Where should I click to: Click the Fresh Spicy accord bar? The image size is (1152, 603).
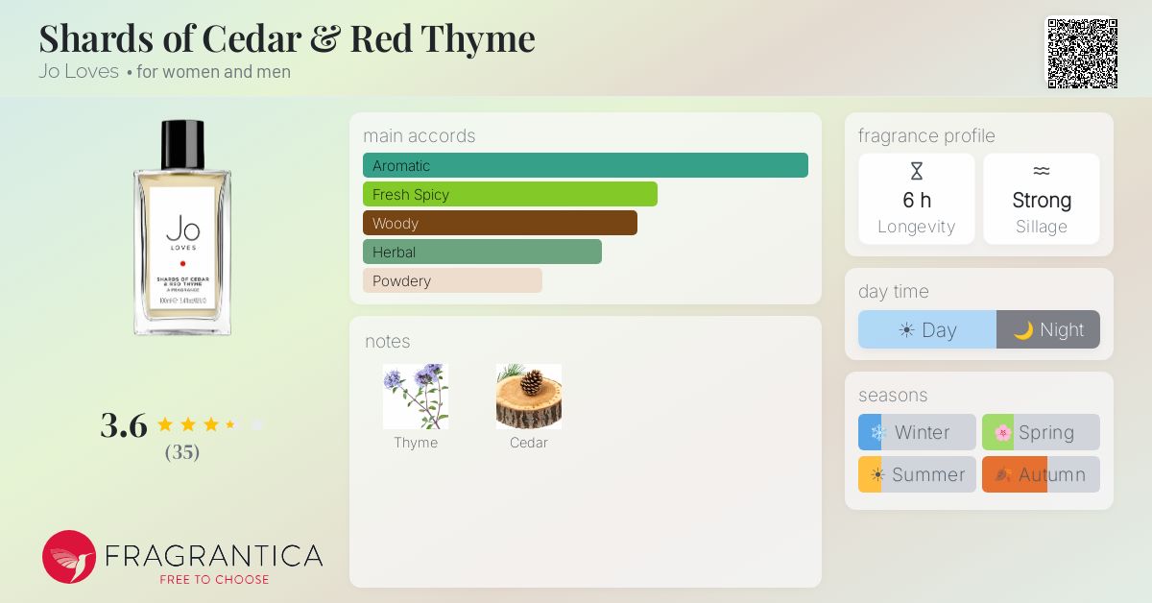[510, 194]
